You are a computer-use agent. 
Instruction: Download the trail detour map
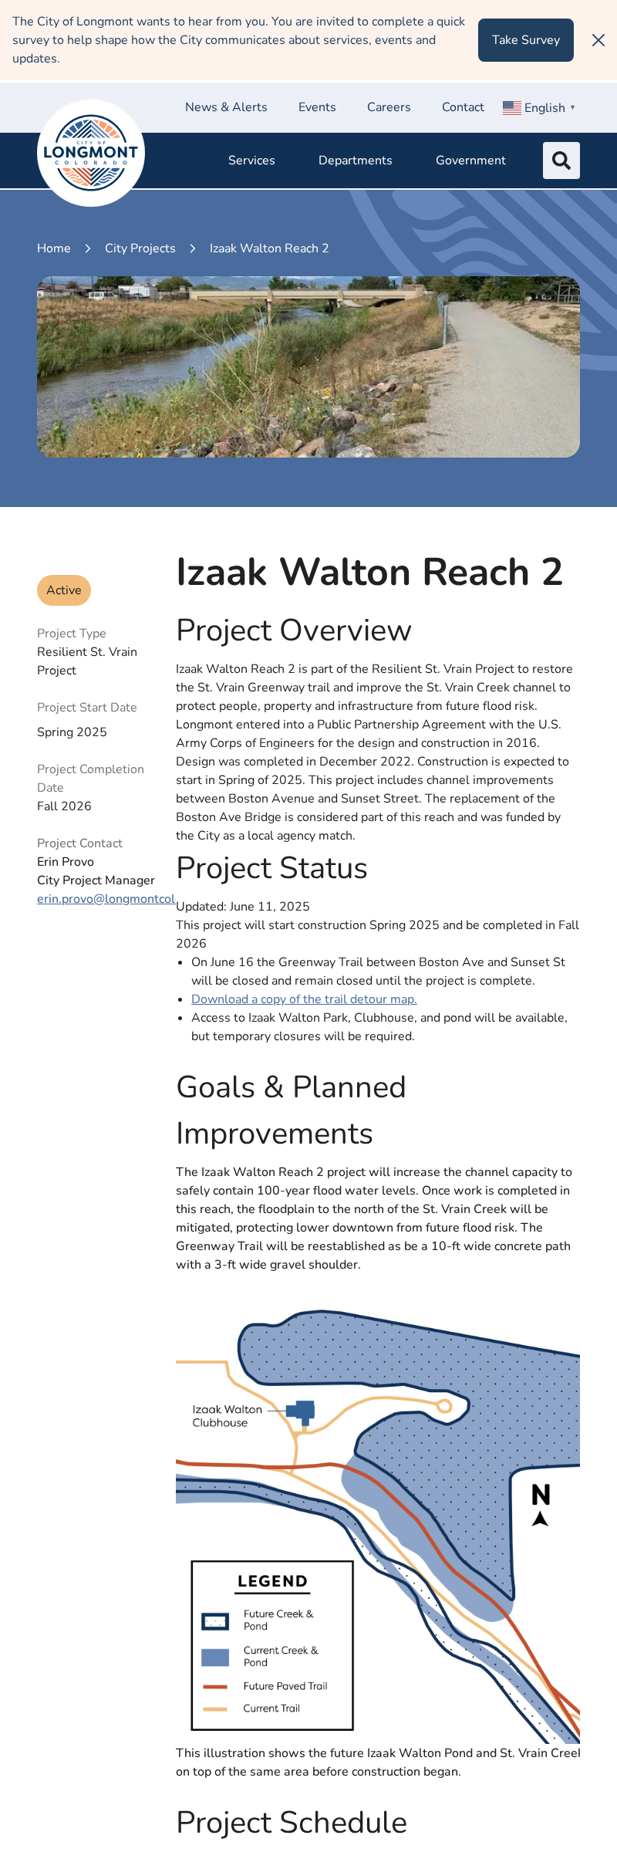pyautogui.click(x=304, y=999)
